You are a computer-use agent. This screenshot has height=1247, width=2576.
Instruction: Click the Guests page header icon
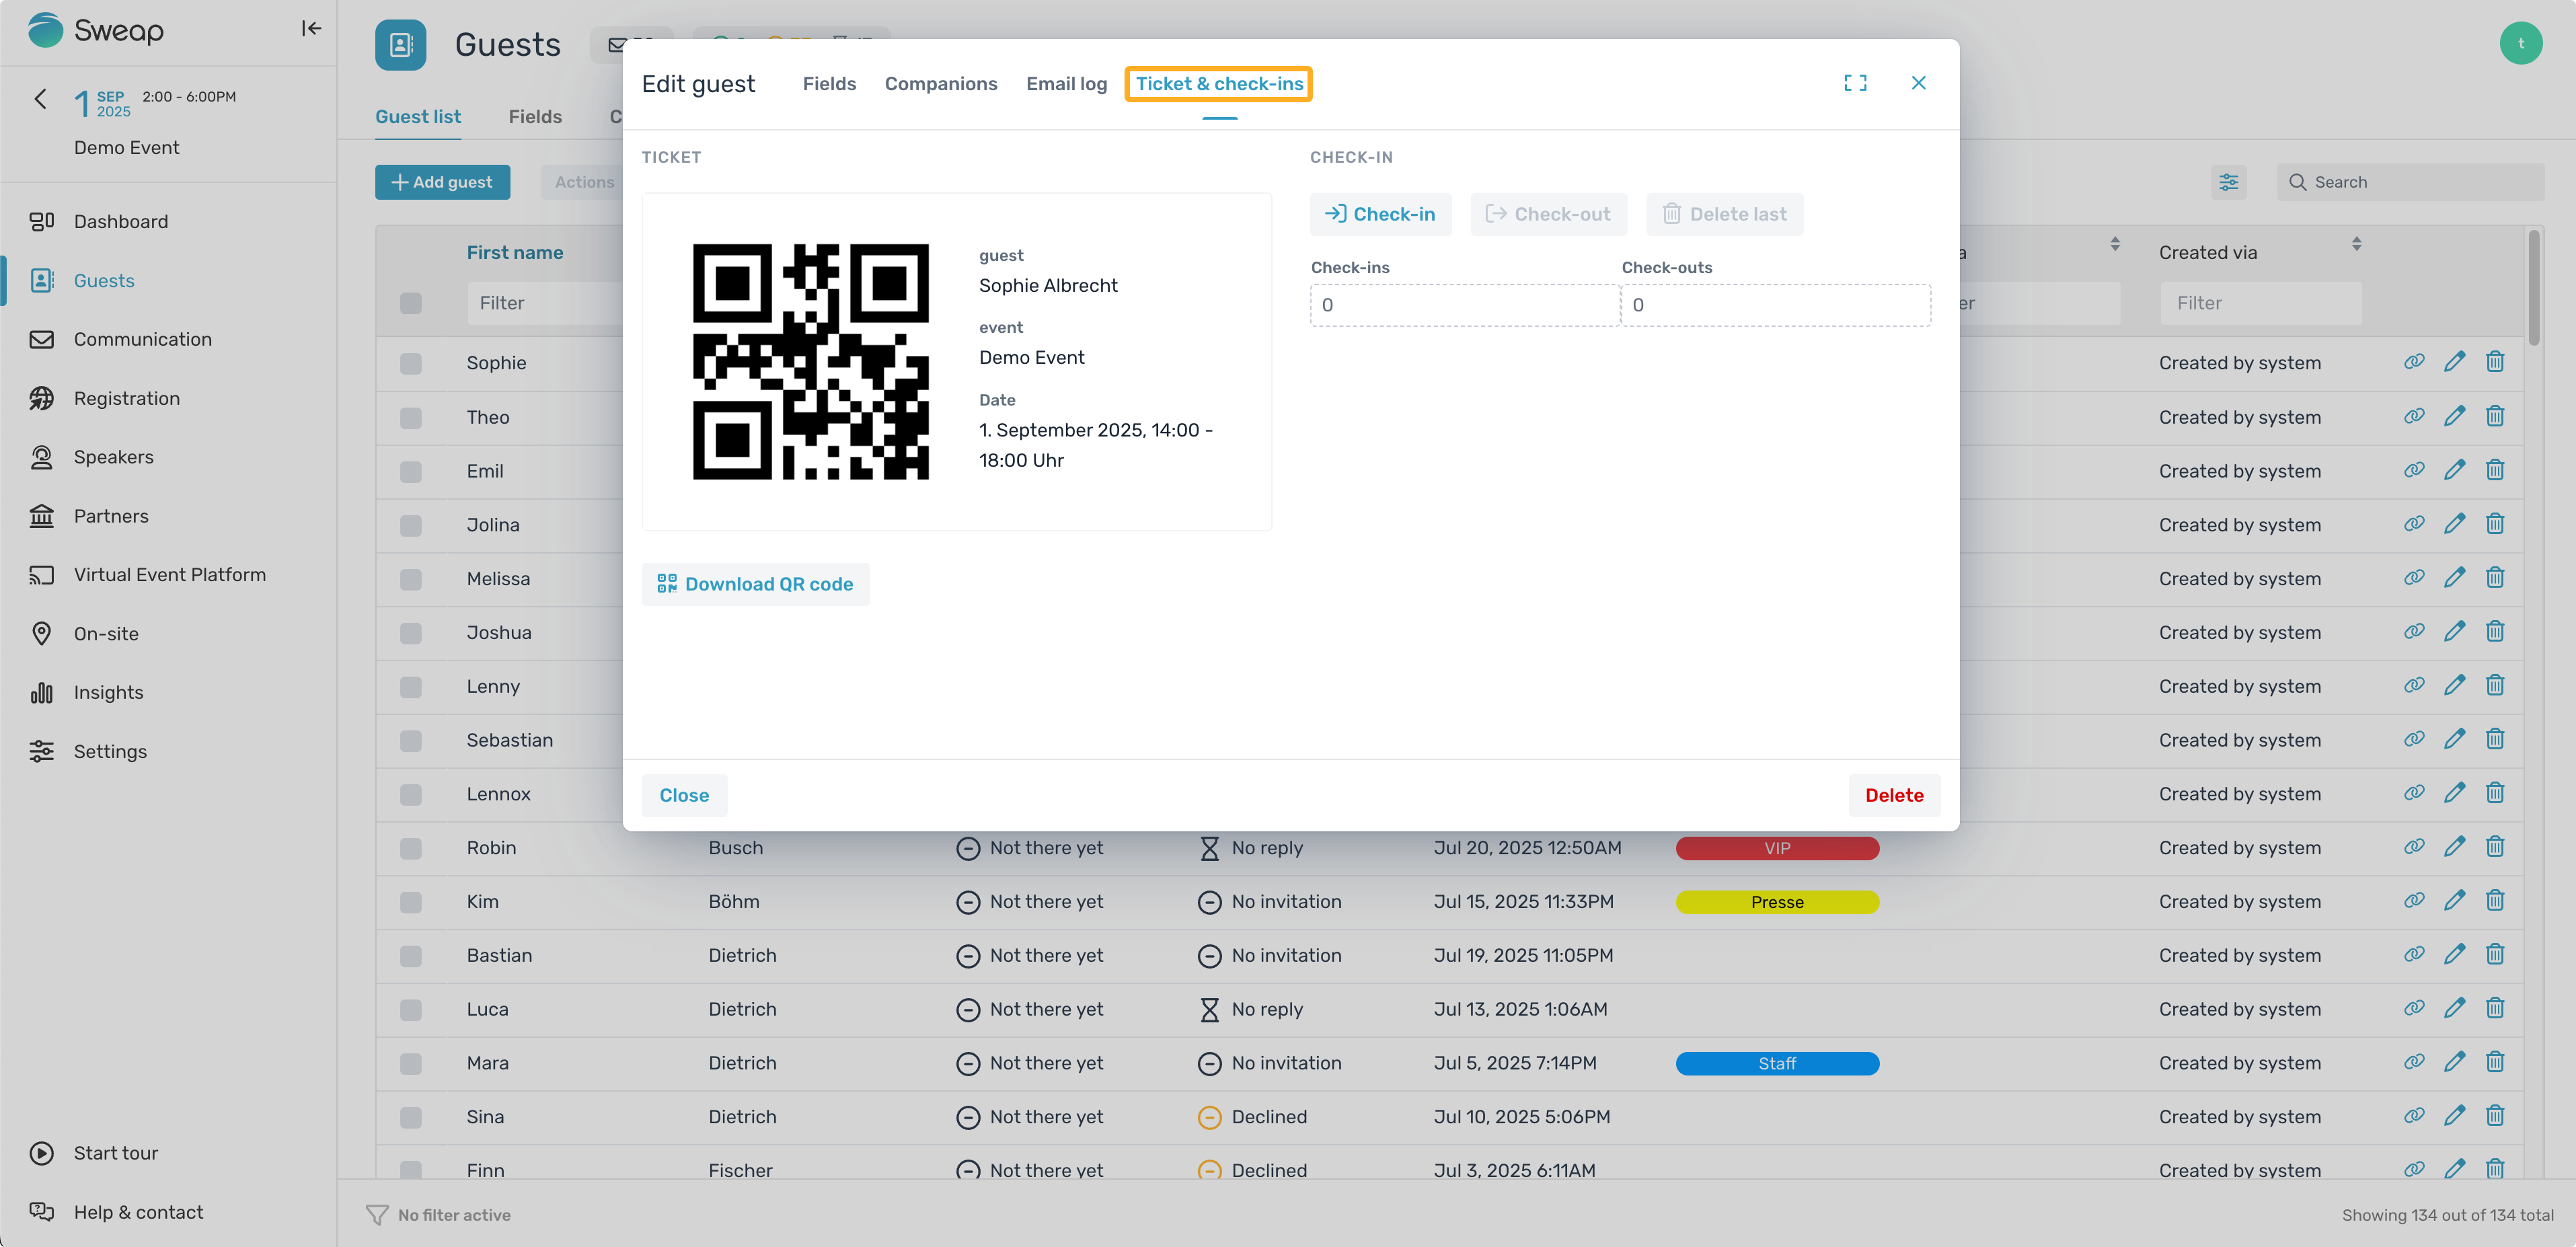tap(400, 45)
